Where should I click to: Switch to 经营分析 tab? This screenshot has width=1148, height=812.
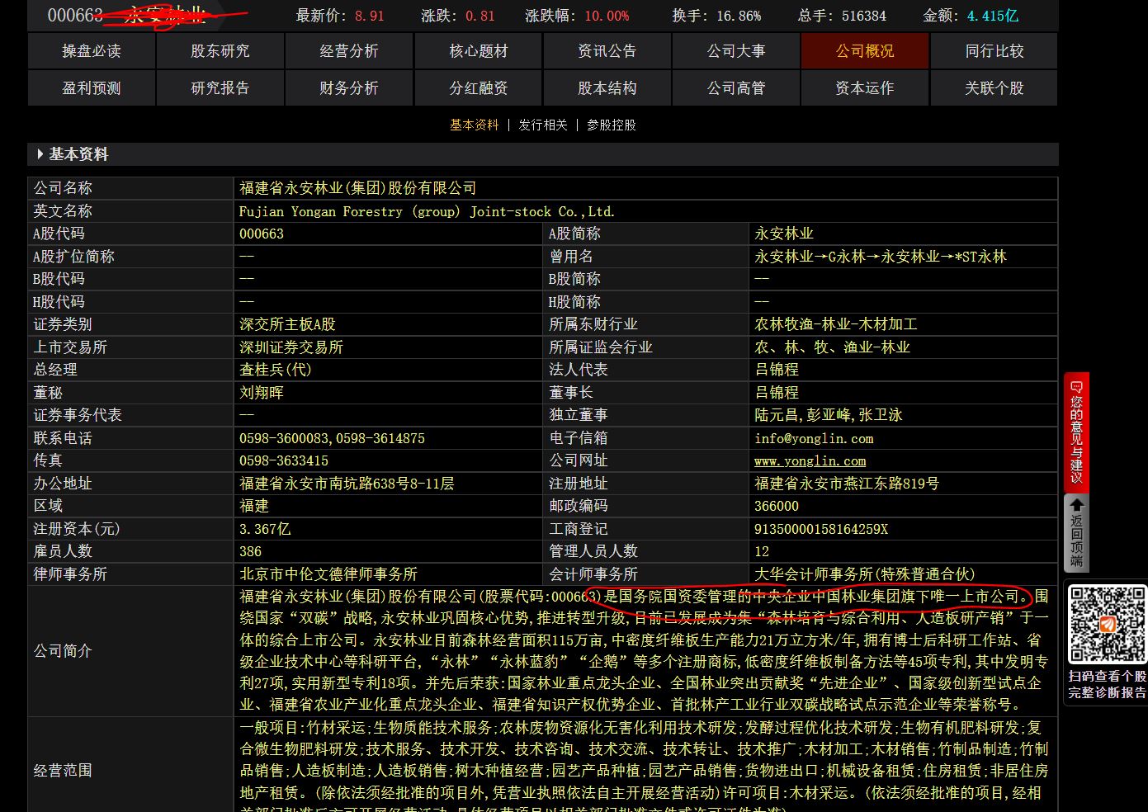click(349, 51)
